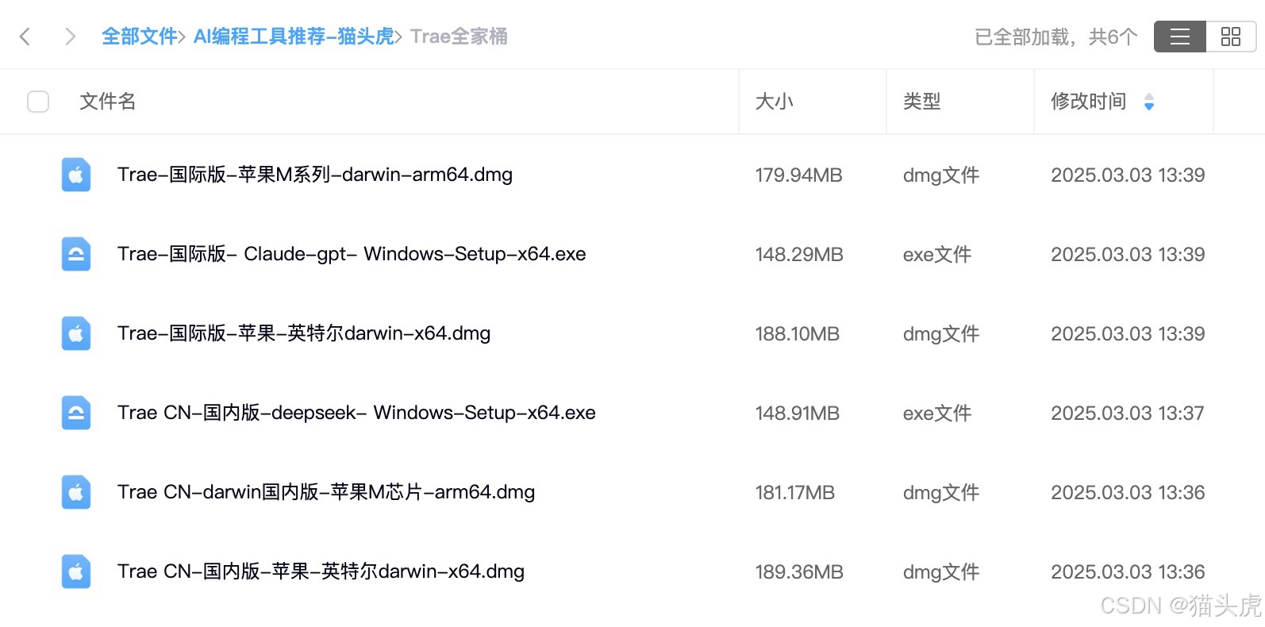Open Trae-国际版- Claude-gpt- Windows-Setup-x64.exe

tap(352, 254)
